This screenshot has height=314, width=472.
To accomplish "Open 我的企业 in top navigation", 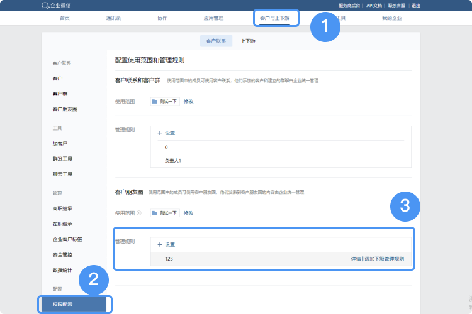I will point(391,18).
